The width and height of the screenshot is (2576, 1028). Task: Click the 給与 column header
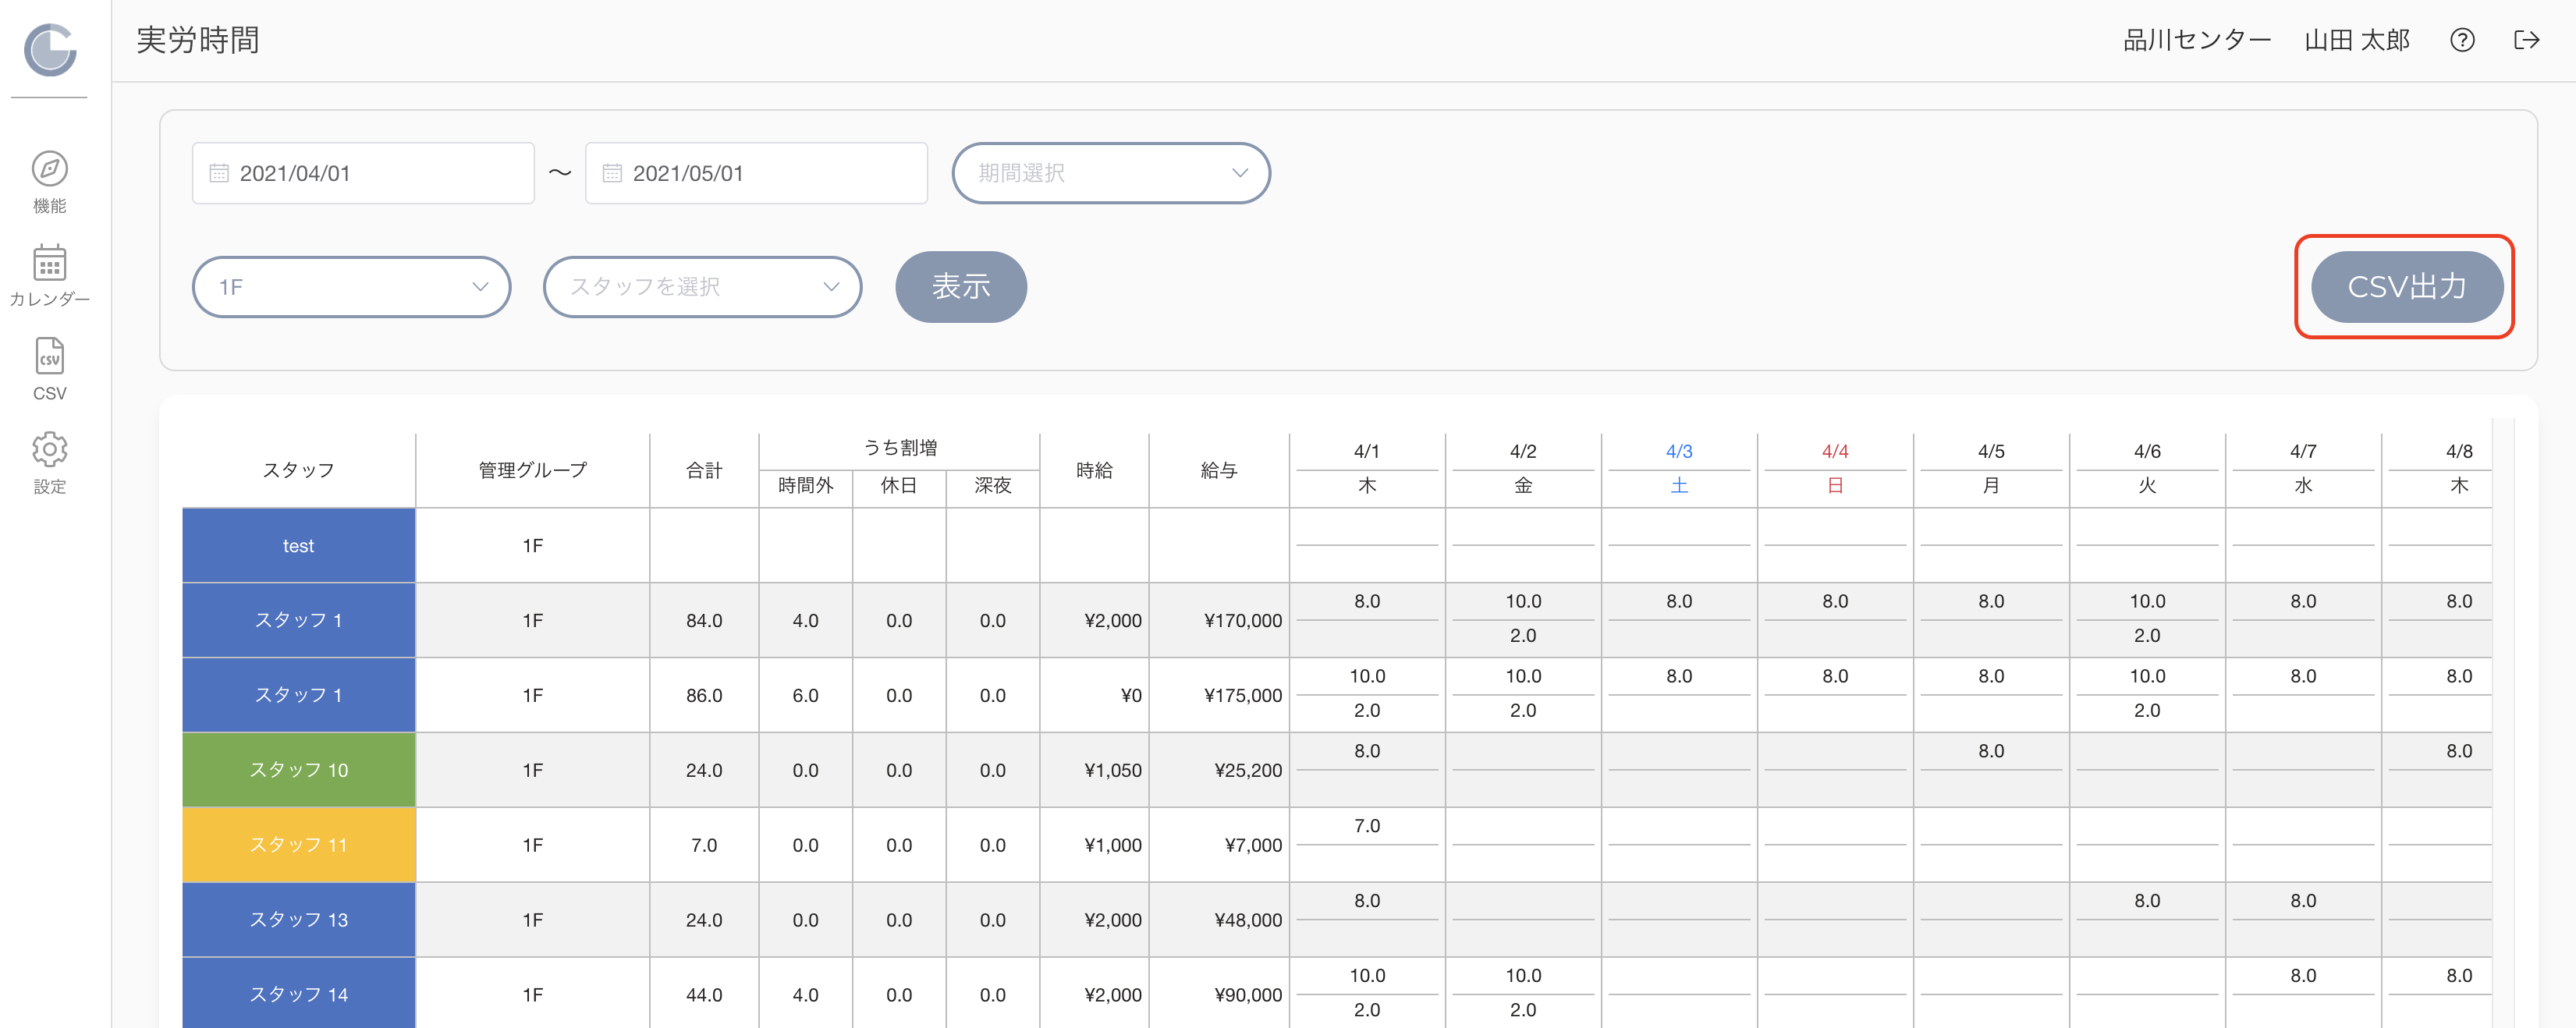(1219, 470)
